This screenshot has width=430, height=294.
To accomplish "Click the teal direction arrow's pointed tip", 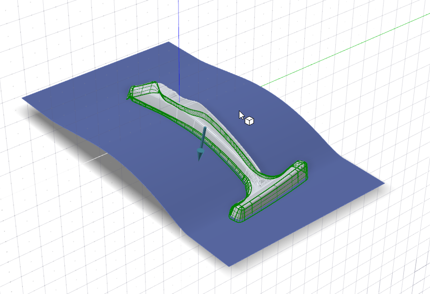I will (199, 160).
